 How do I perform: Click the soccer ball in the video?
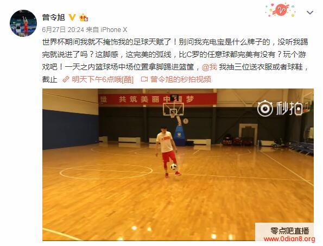pos(174,167)
